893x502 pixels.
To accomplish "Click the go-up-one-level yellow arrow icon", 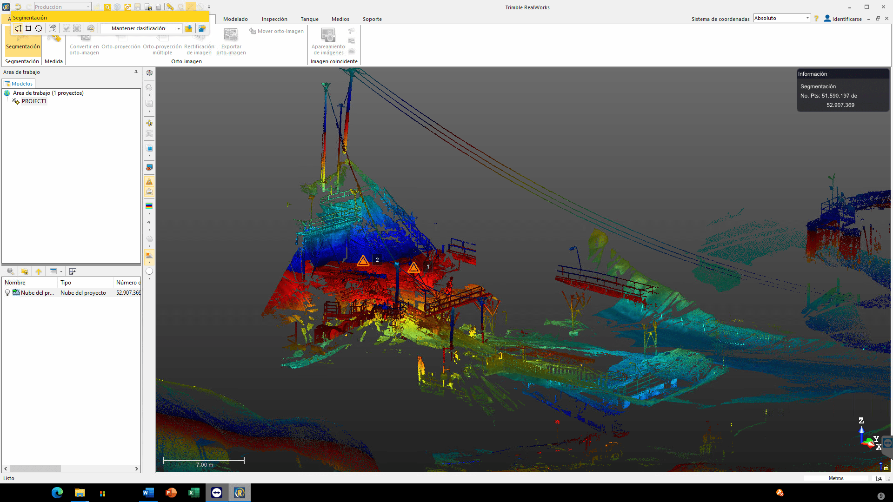I will click(39, 271).
